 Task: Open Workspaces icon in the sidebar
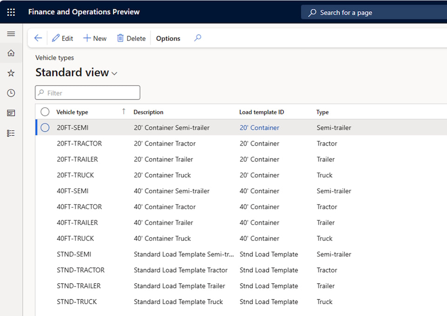(11, 113)
